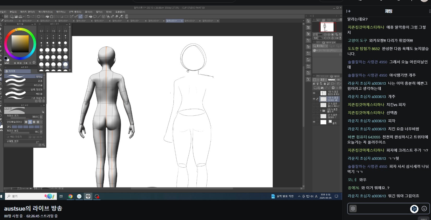Expand the hardness '경도' arrow
The image size is (431, 220).
[x=41, y=127]
